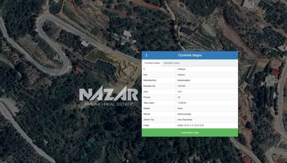Close the Öznitelik Bilgisi popup
This screenshot has width=287, height=163.
[234, 55]
